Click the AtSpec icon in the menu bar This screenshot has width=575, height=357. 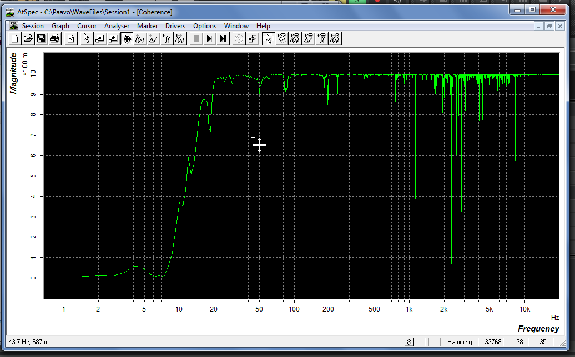13,26
